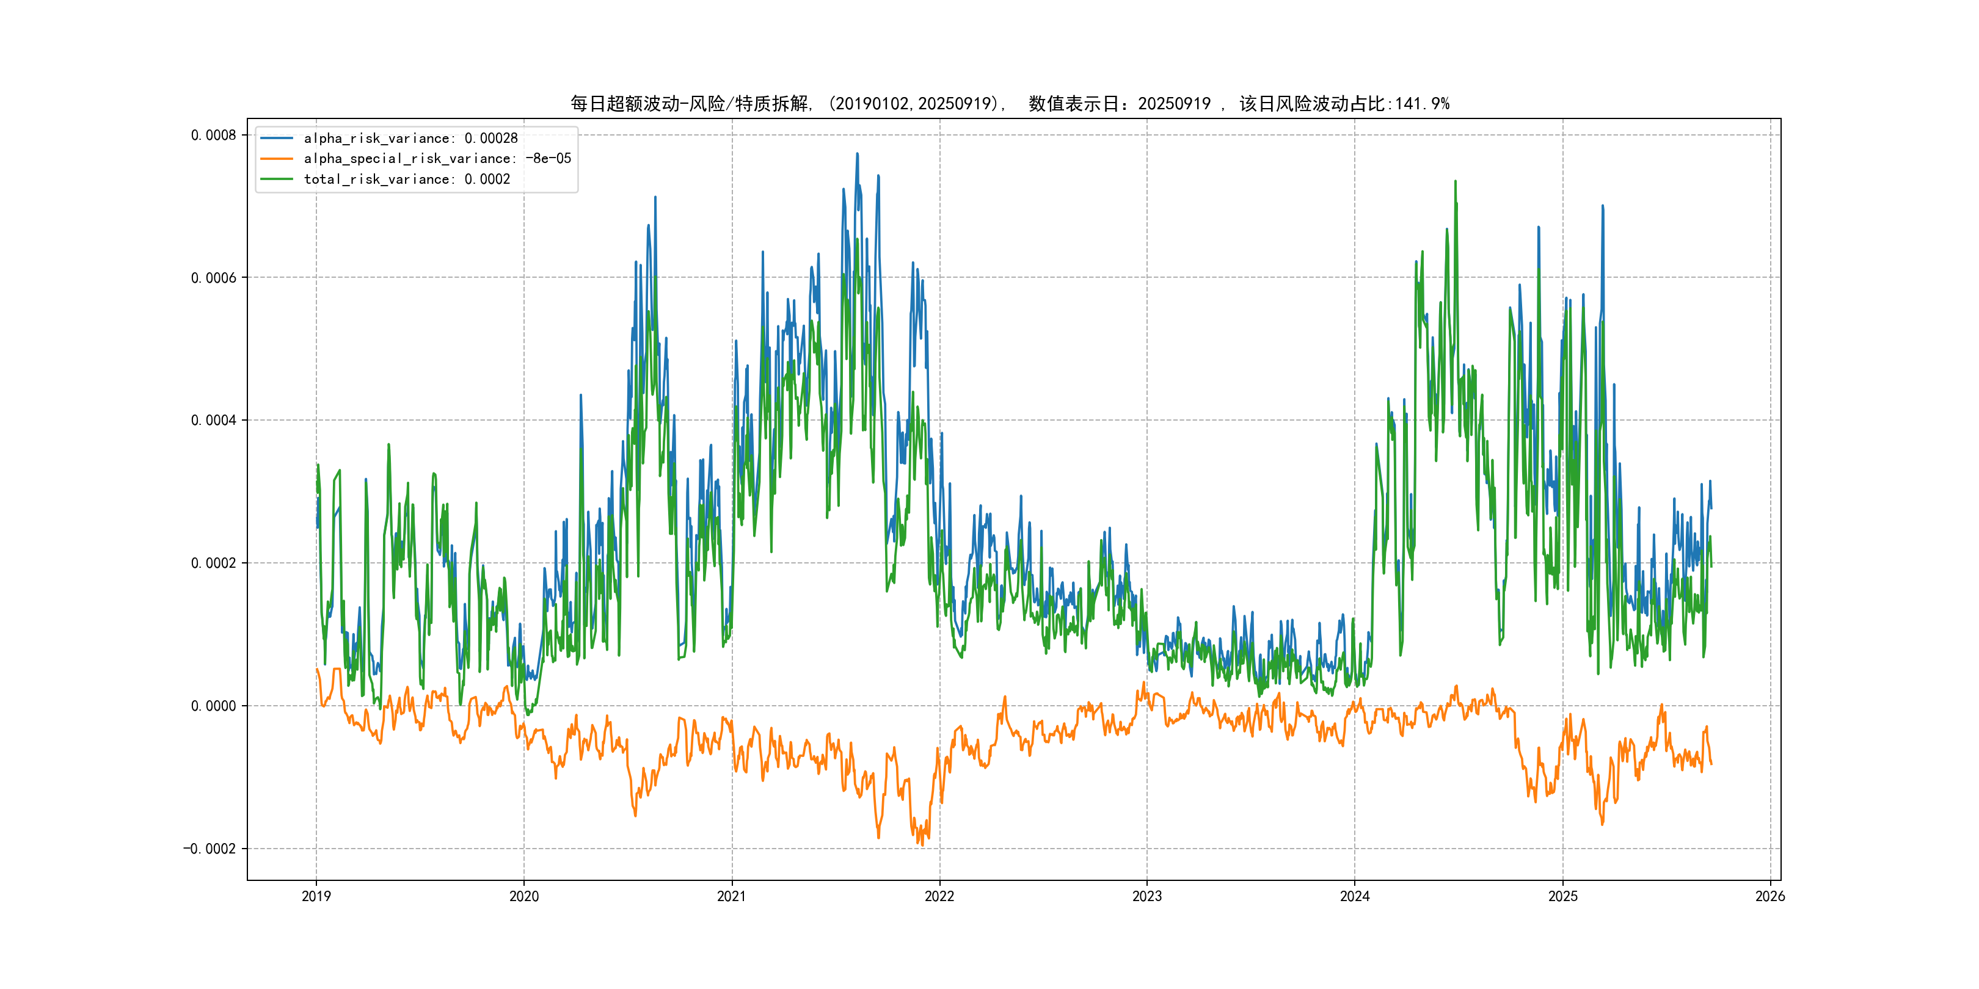Click the blue alpha_risk_variance legend line
The image size is (1979, 989).
click(277, 138)
